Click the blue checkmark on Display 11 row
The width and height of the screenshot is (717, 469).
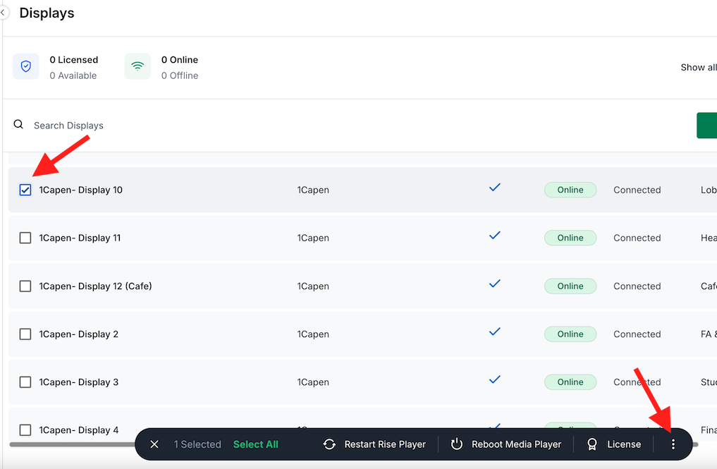[494, 236]
